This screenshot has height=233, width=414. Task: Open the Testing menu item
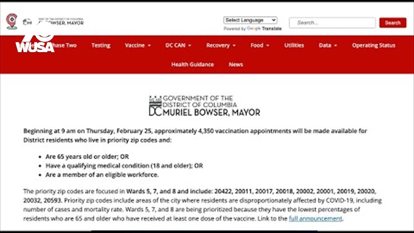click(x=101, y=45)
